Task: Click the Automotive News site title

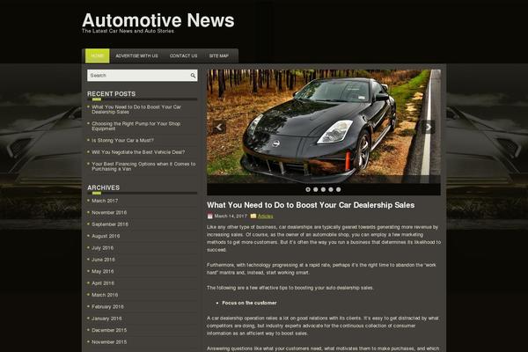Action: 158,20
